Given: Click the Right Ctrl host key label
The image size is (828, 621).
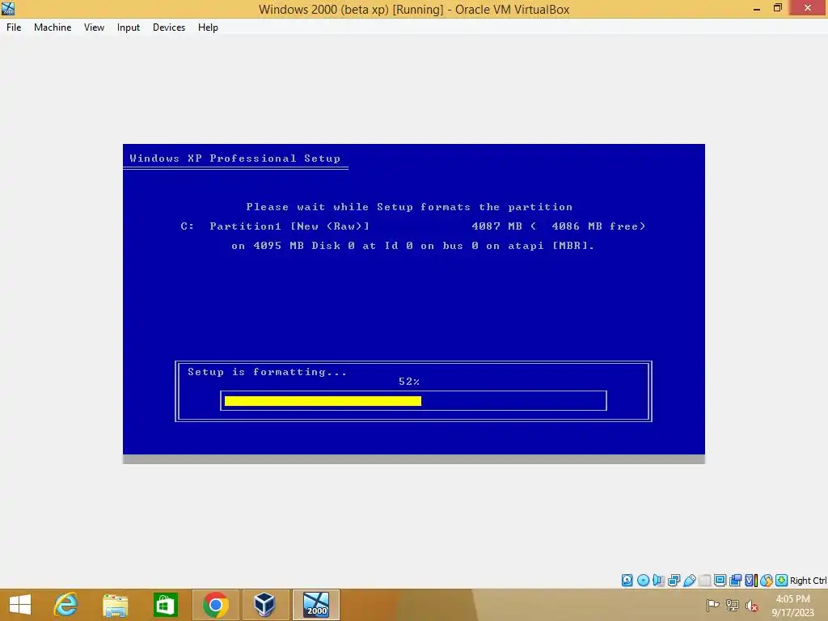Looking at the screenshot, I should tap(808, 581).
